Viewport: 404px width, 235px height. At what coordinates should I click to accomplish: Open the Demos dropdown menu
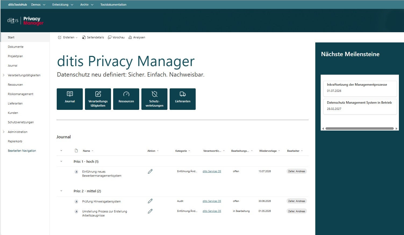coord(38,5)
